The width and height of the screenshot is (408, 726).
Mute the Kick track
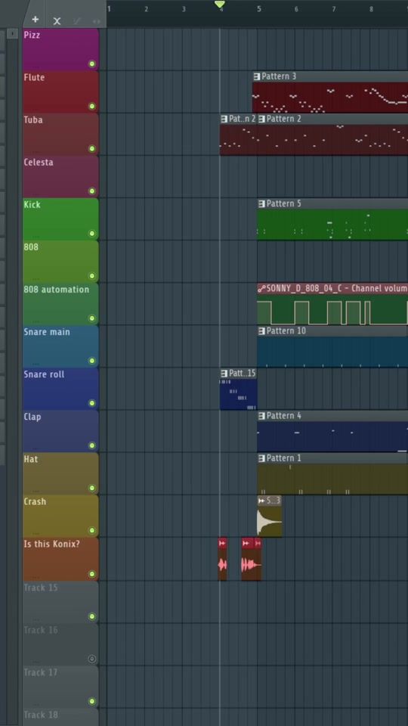click(91, 234)
